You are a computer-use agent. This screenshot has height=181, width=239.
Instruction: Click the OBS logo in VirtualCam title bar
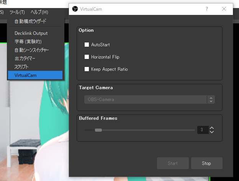[x=75, y=9]
